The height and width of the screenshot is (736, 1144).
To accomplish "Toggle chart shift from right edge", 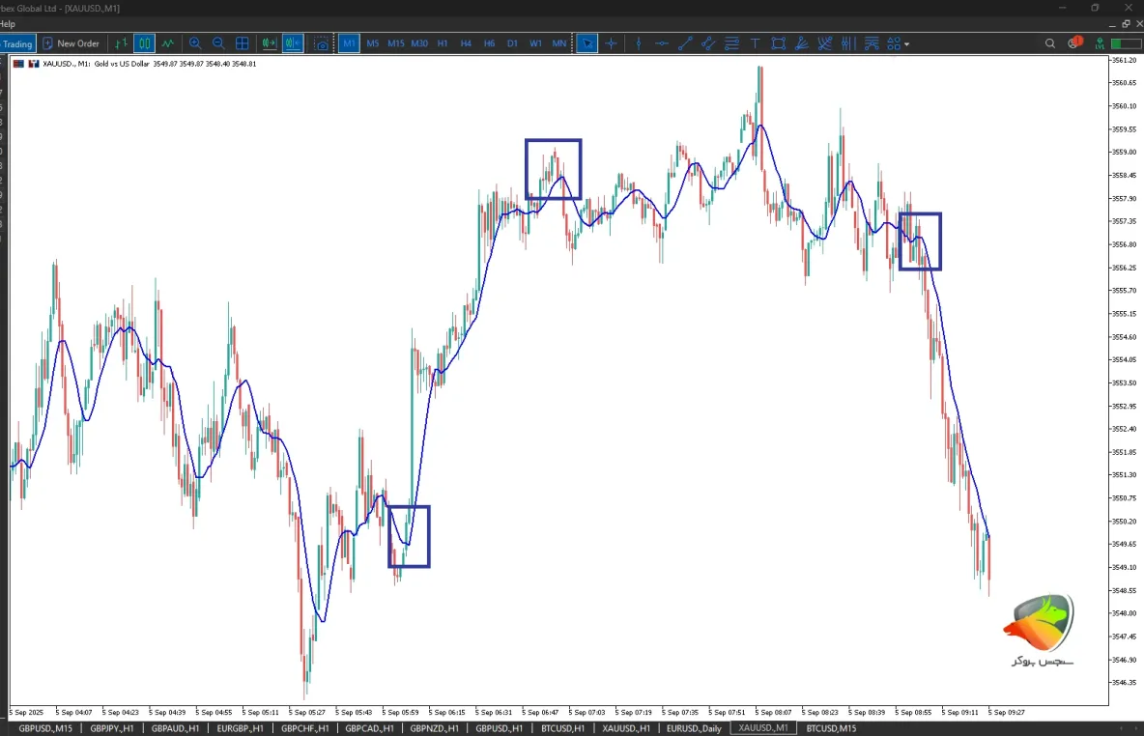I will pyautogui.click(x=294, y=43).
